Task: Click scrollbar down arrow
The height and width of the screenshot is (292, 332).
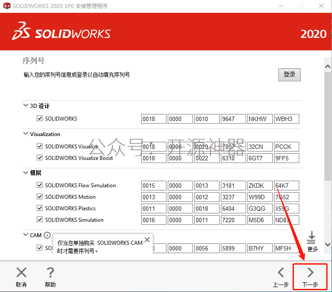Action: [328, 244]
